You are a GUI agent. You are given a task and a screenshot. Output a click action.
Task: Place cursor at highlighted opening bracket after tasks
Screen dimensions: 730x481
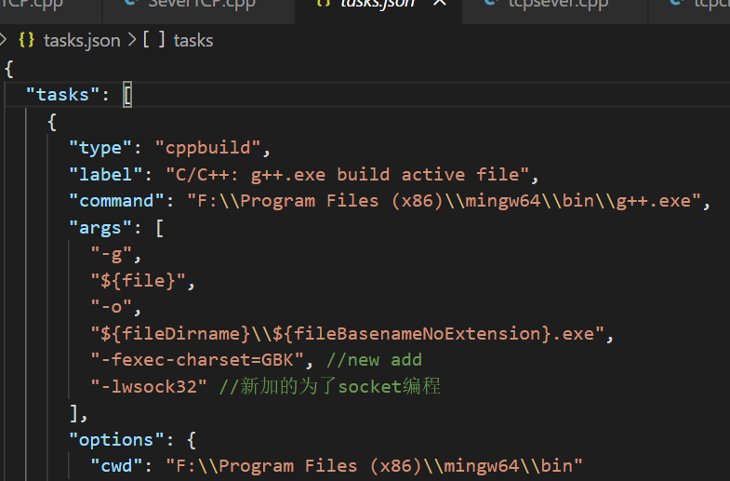pos(127,95)
